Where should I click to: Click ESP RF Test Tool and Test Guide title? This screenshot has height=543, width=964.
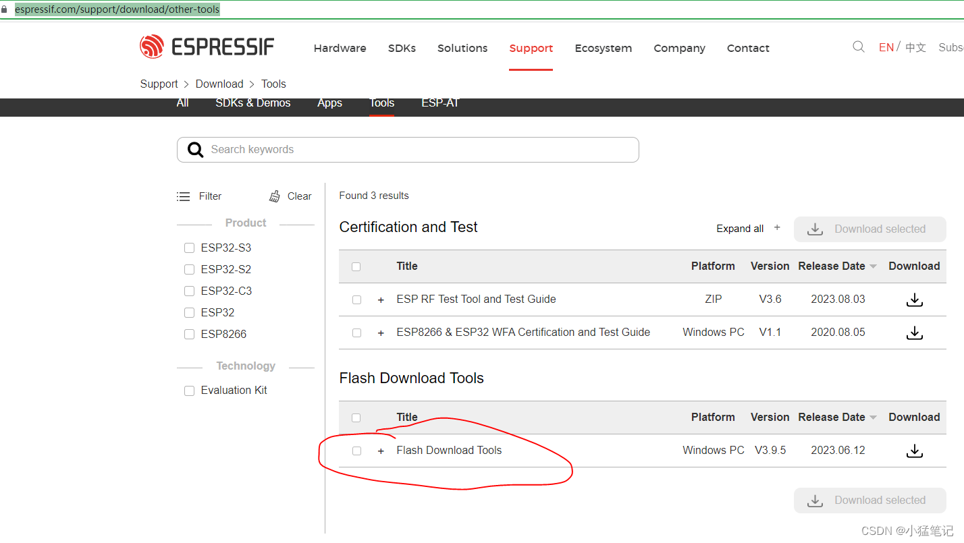476,299
